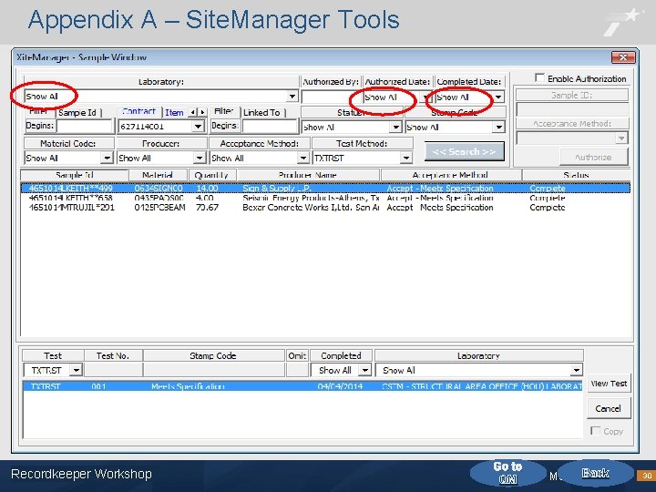
Task: Open the Acceptance Method filter dropdown
Action: pyautogui.click(x=302, y=159)
